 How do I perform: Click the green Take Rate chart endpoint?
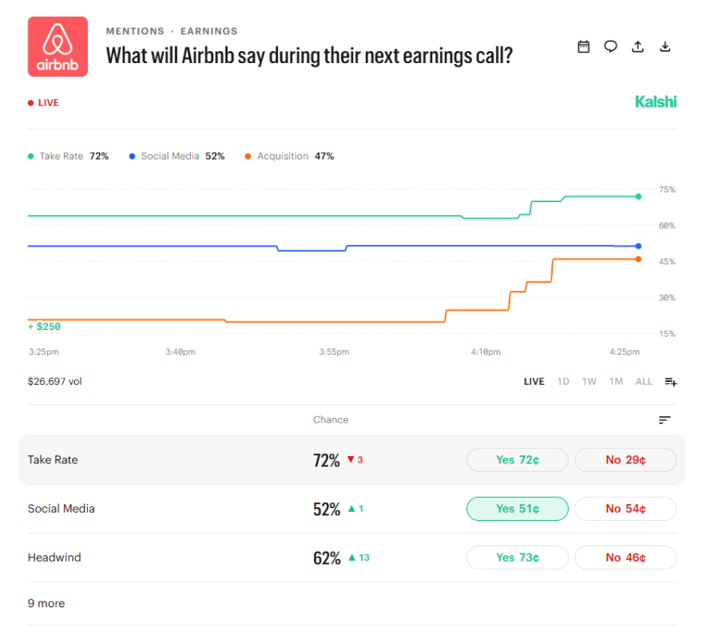638,196
